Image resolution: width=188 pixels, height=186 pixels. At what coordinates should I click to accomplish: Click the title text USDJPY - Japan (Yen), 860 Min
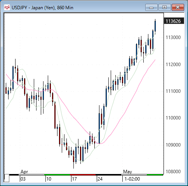click(42, 8)
